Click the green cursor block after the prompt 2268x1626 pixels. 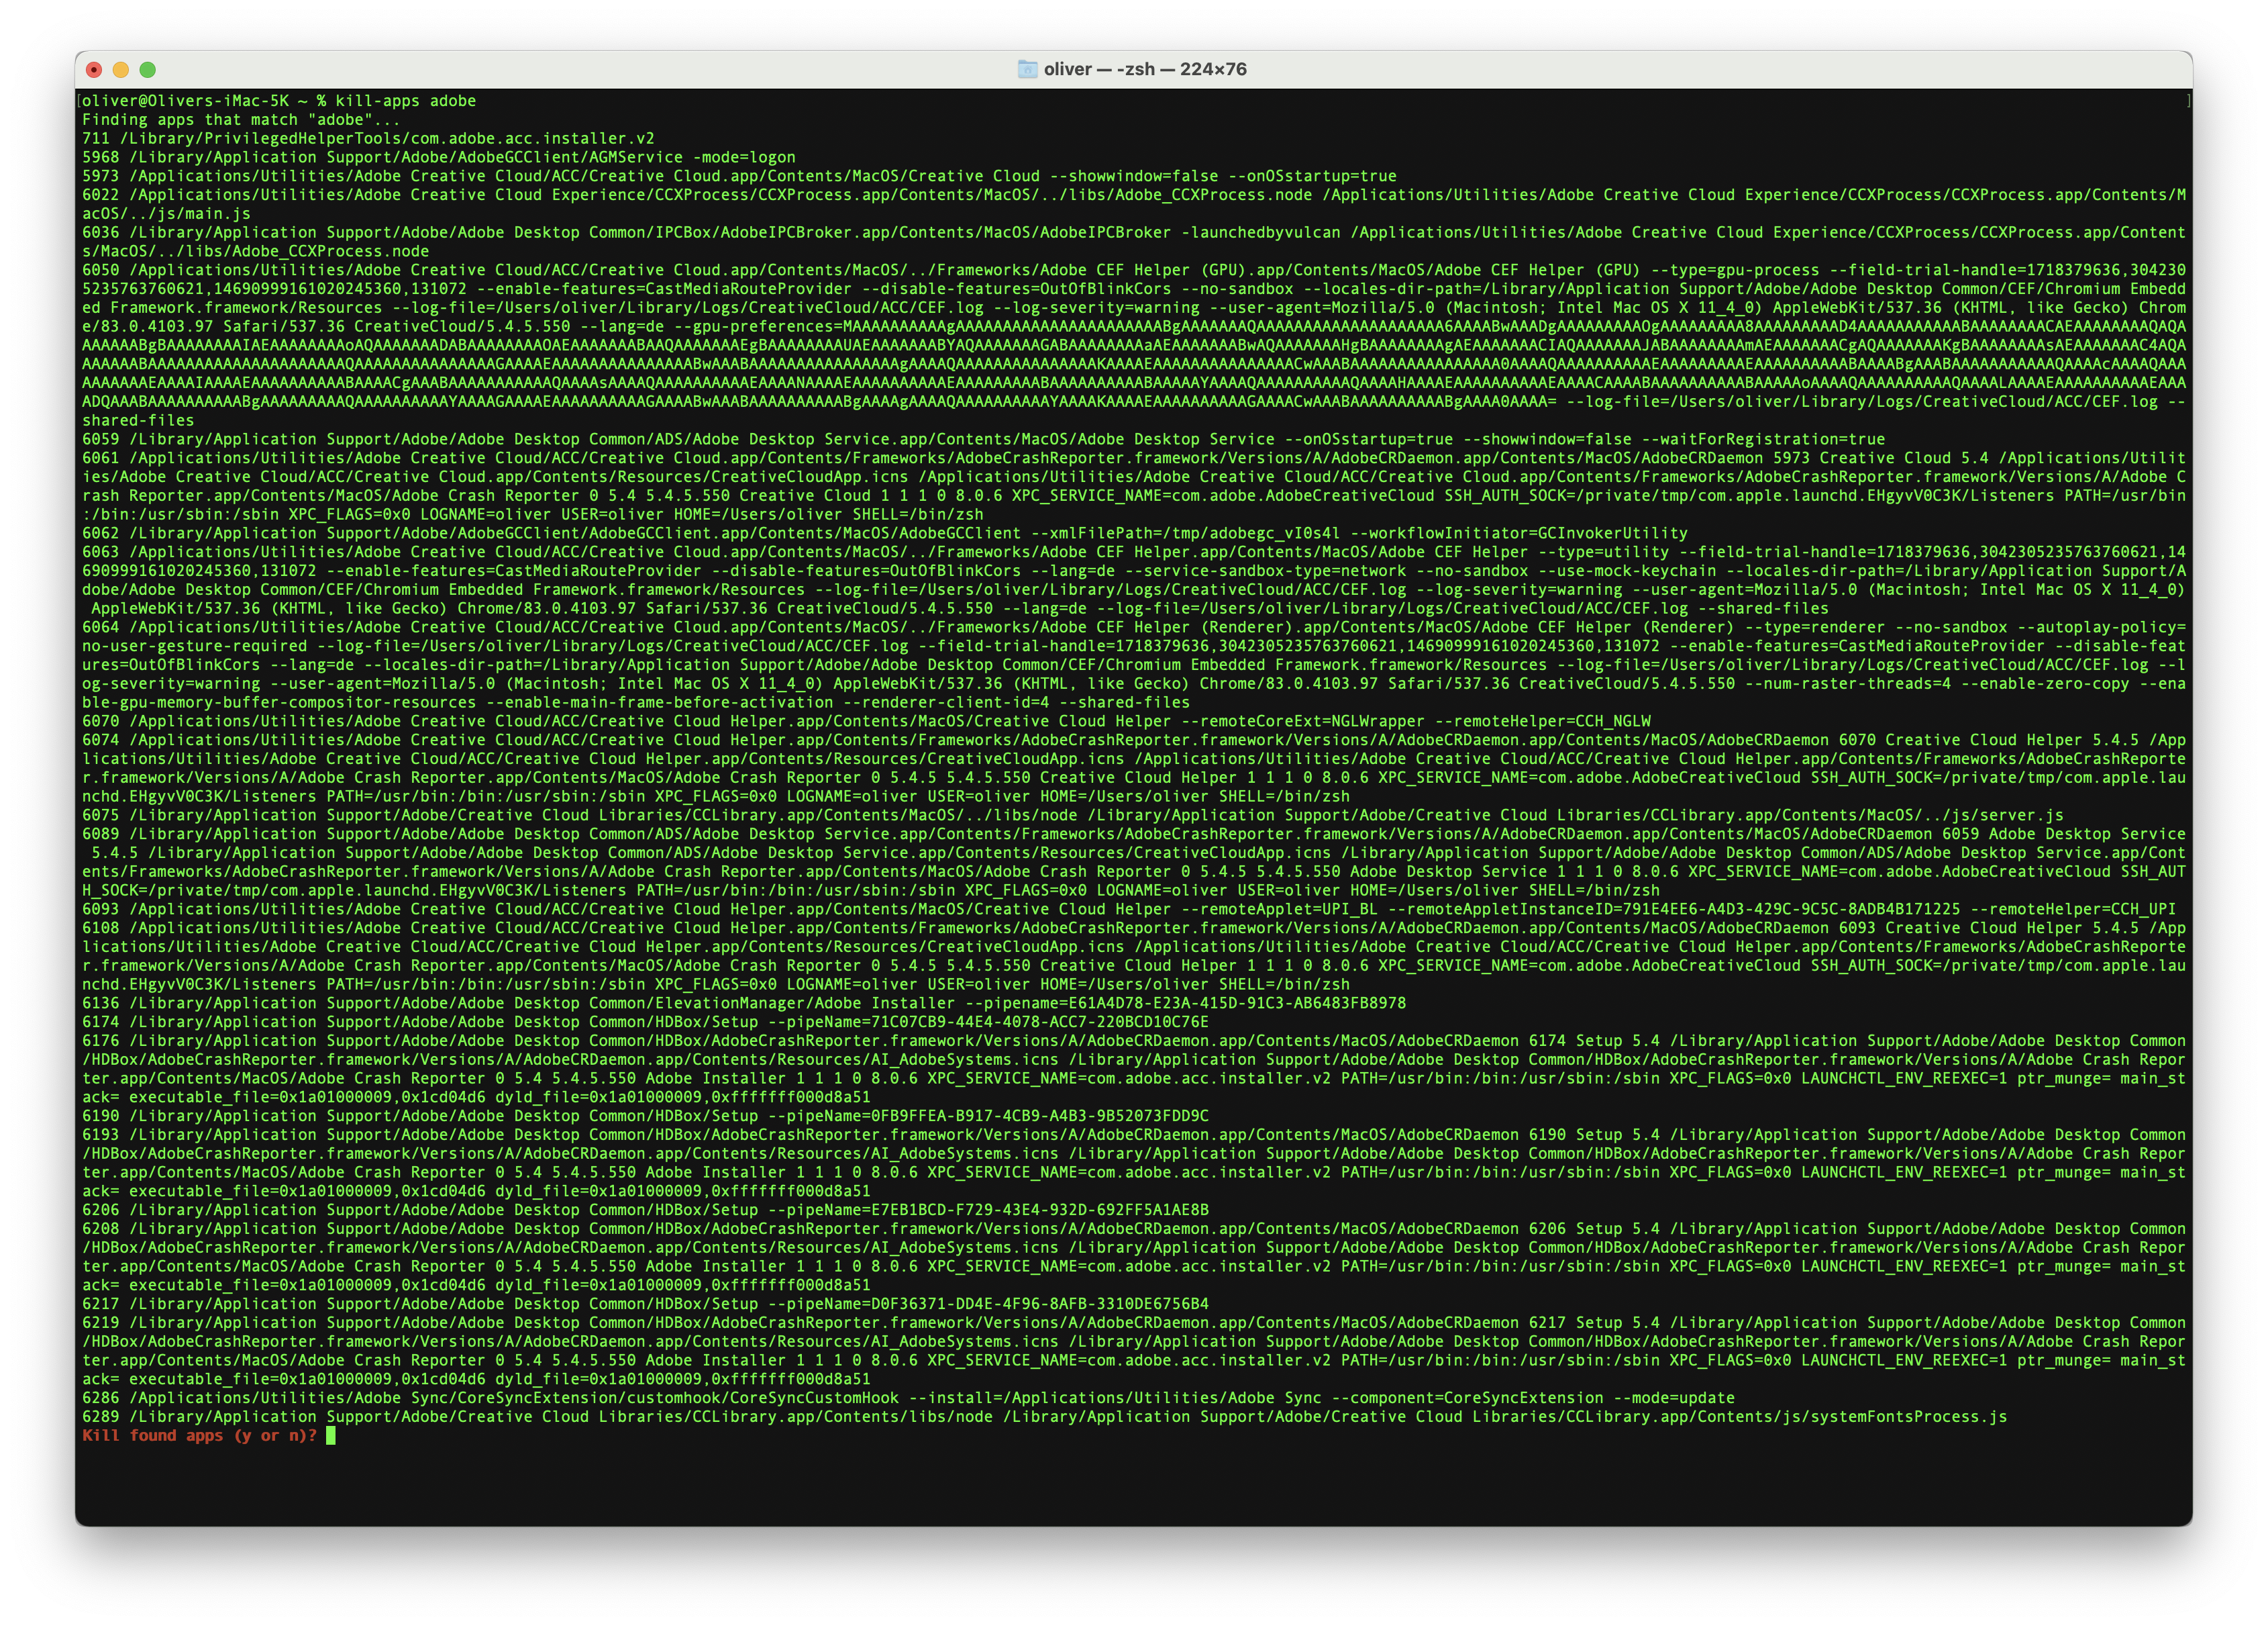point(331,1435)
